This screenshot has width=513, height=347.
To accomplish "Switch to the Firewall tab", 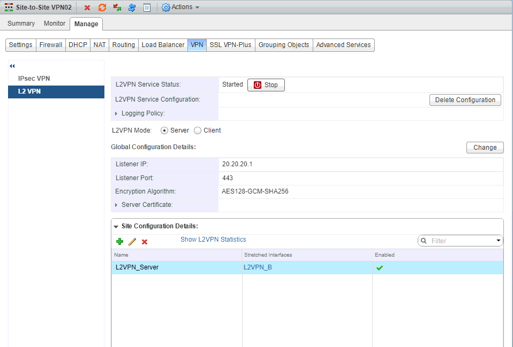I will (x=50, y=45).
